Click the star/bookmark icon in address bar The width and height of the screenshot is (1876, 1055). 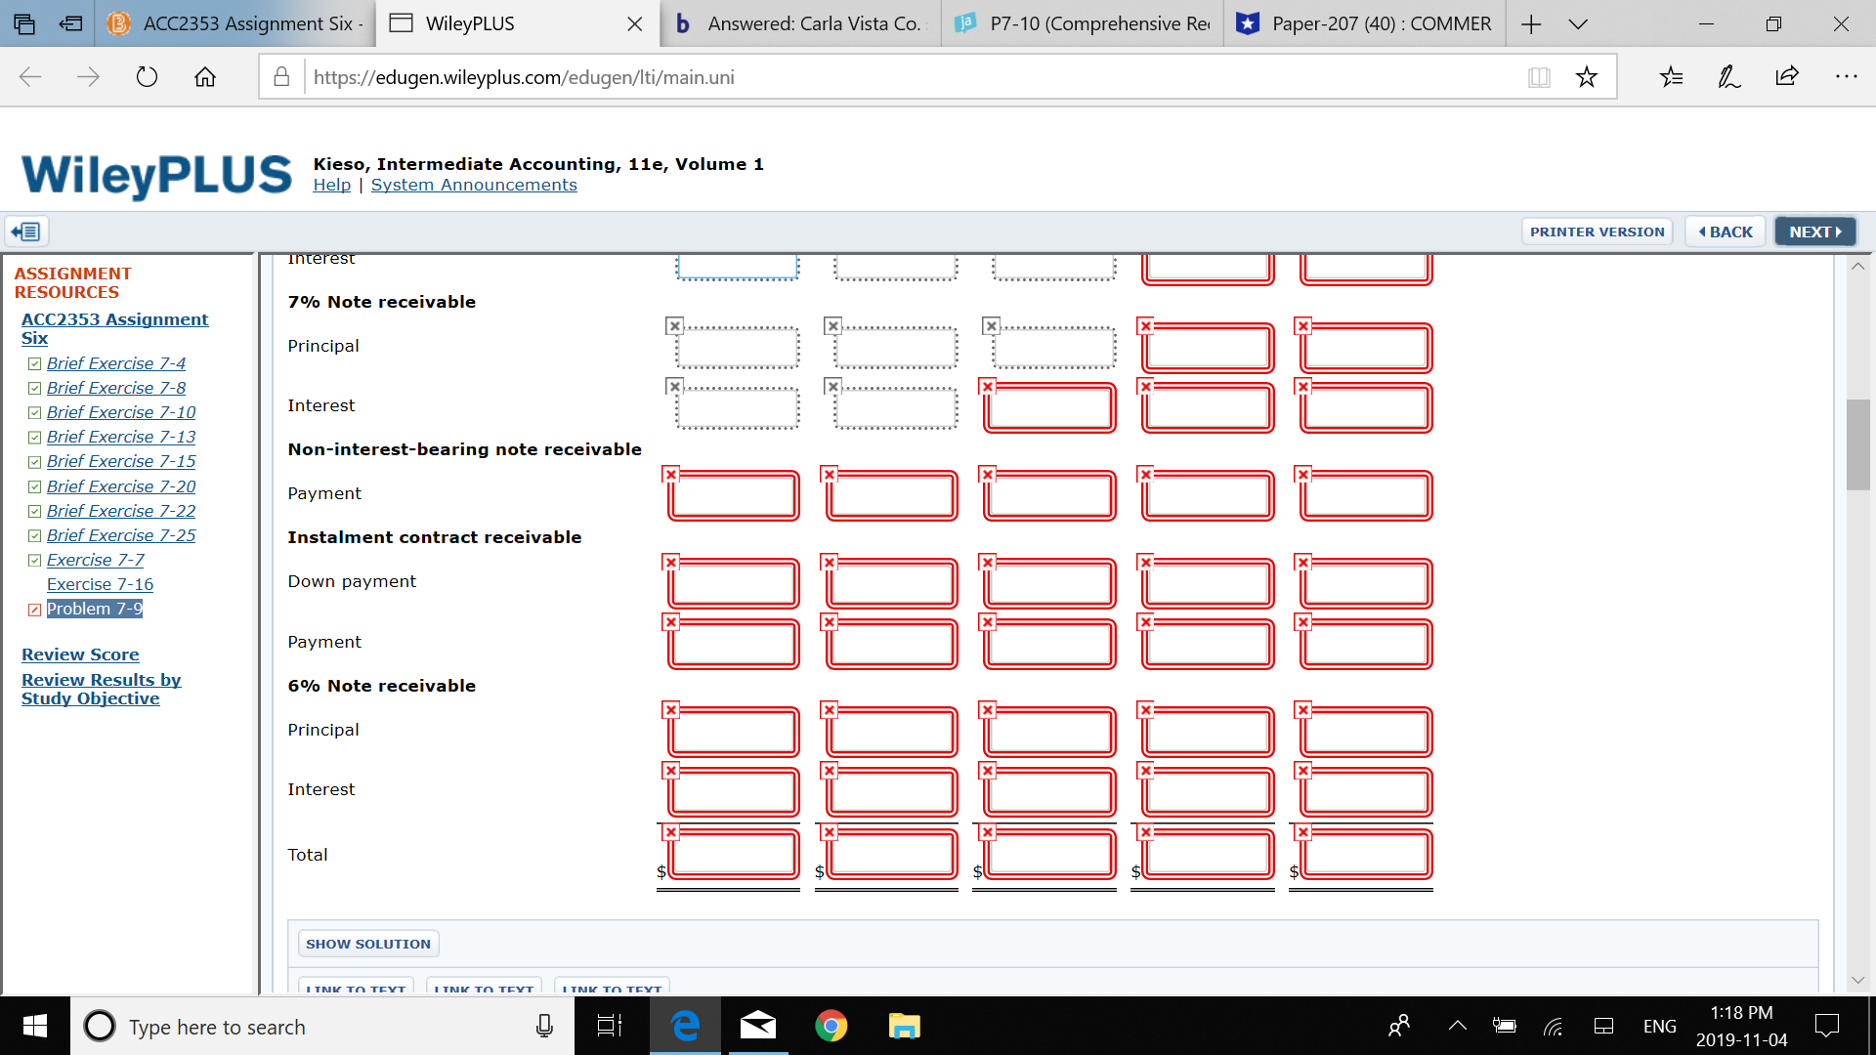[x=1586, y=77]
